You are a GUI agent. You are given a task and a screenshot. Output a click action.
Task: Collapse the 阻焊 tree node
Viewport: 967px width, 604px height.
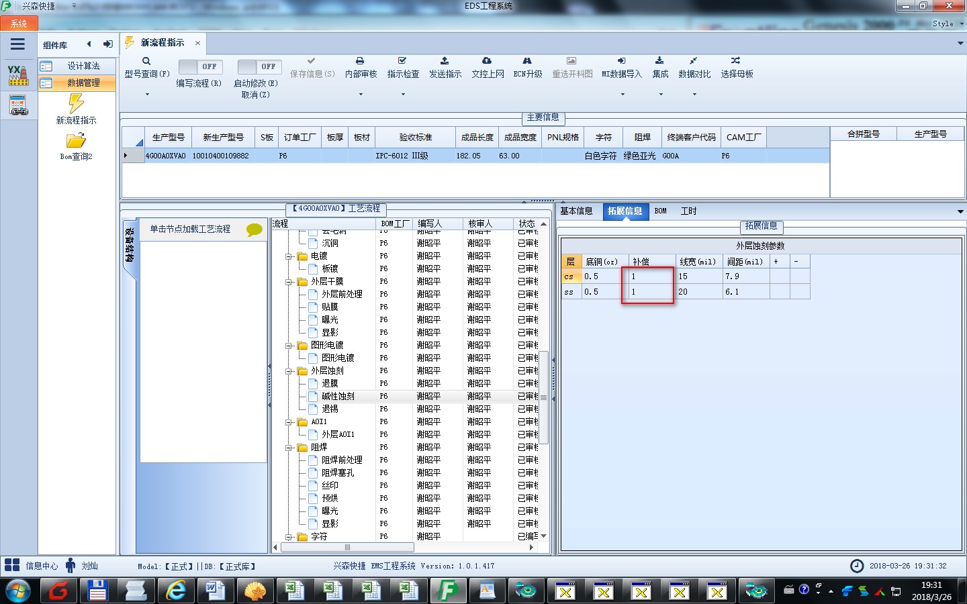tap(289, 448)
